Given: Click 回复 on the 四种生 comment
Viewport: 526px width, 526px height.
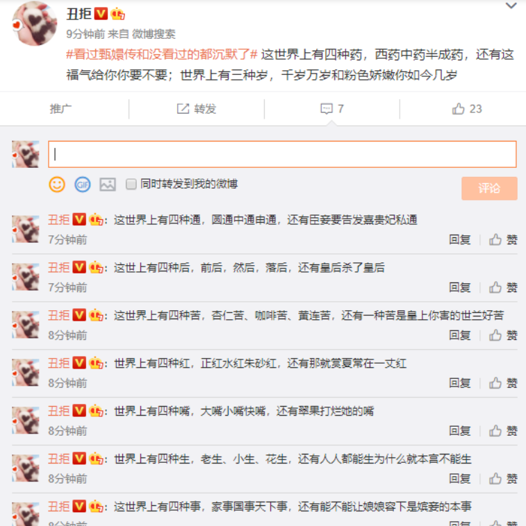Looking at the screenshot, I should [x=460, y=479].
